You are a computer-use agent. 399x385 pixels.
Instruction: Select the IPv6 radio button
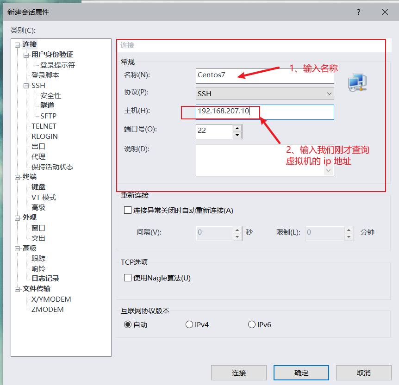coord(251,324)
